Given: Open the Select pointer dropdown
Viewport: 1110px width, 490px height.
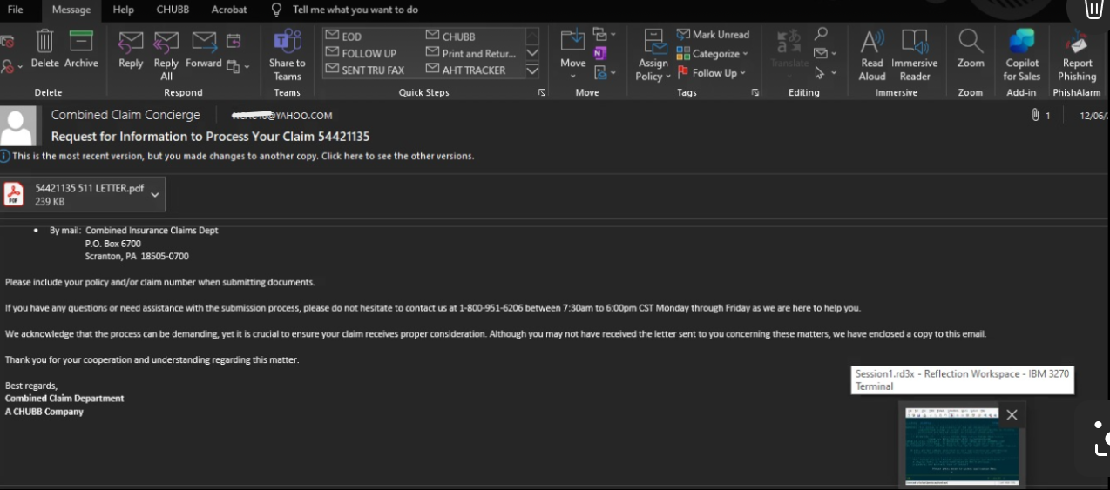Looking at the screenshot, I should [x=824, y=72].
